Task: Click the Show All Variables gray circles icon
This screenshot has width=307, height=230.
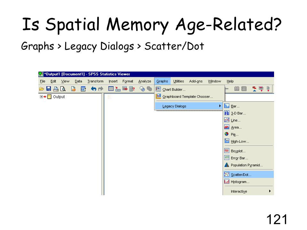Action: point(149,89)
